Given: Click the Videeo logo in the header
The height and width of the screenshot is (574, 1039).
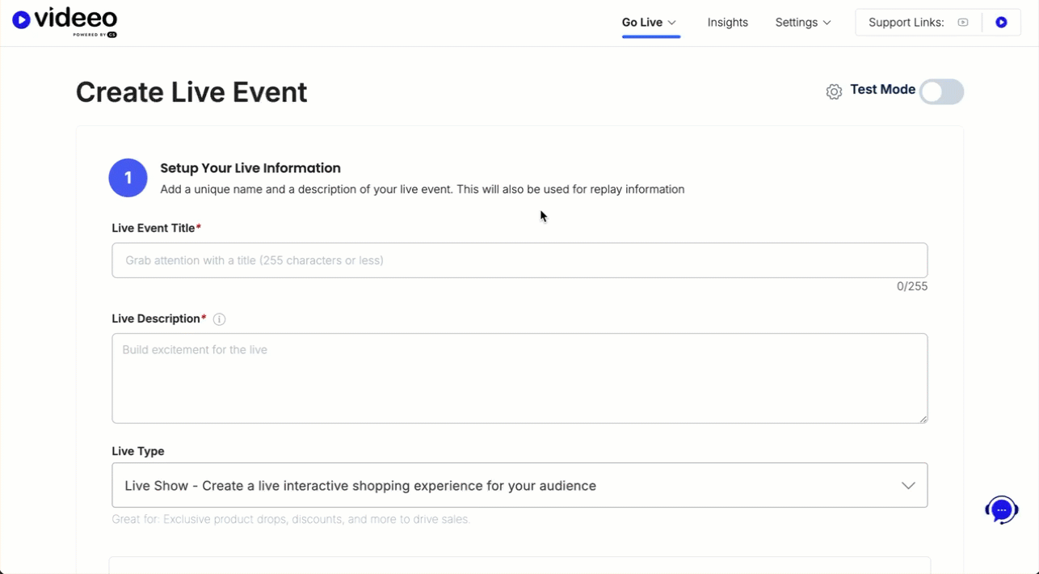Looking at the screenshot, I should pos(65,22).
